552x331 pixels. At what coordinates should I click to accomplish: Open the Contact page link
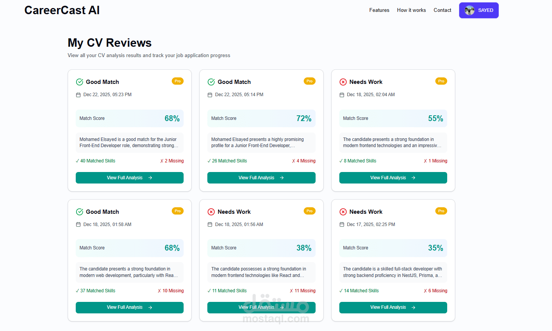coord(442,10)
